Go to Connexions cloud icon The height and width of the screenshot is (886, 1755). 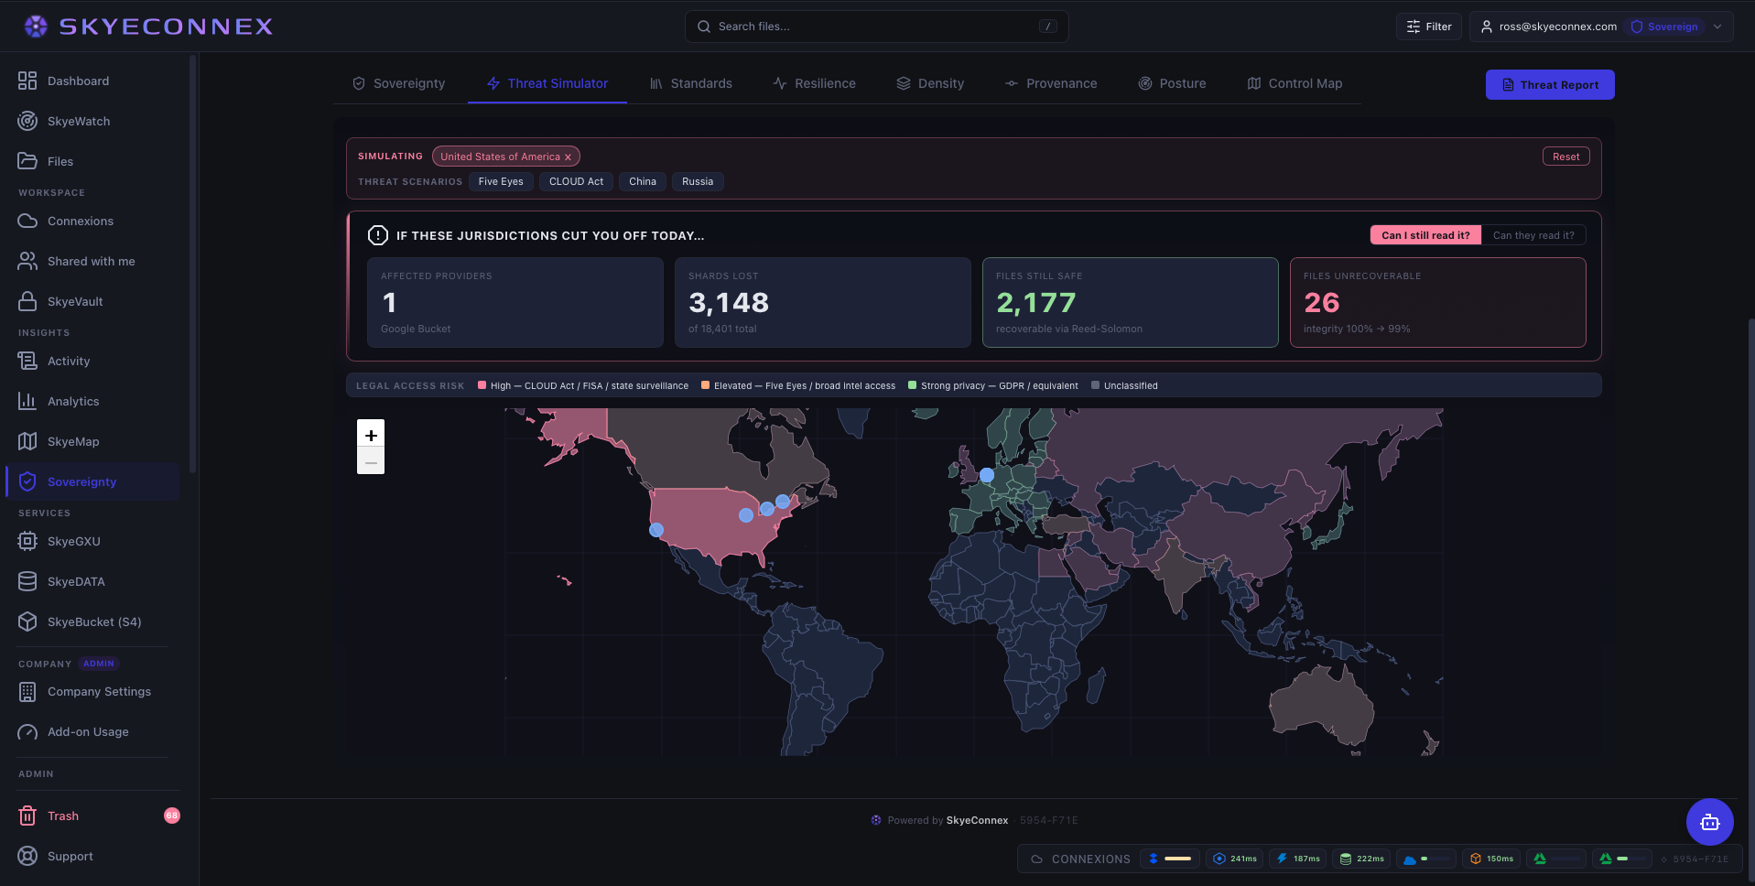[27, 221]
